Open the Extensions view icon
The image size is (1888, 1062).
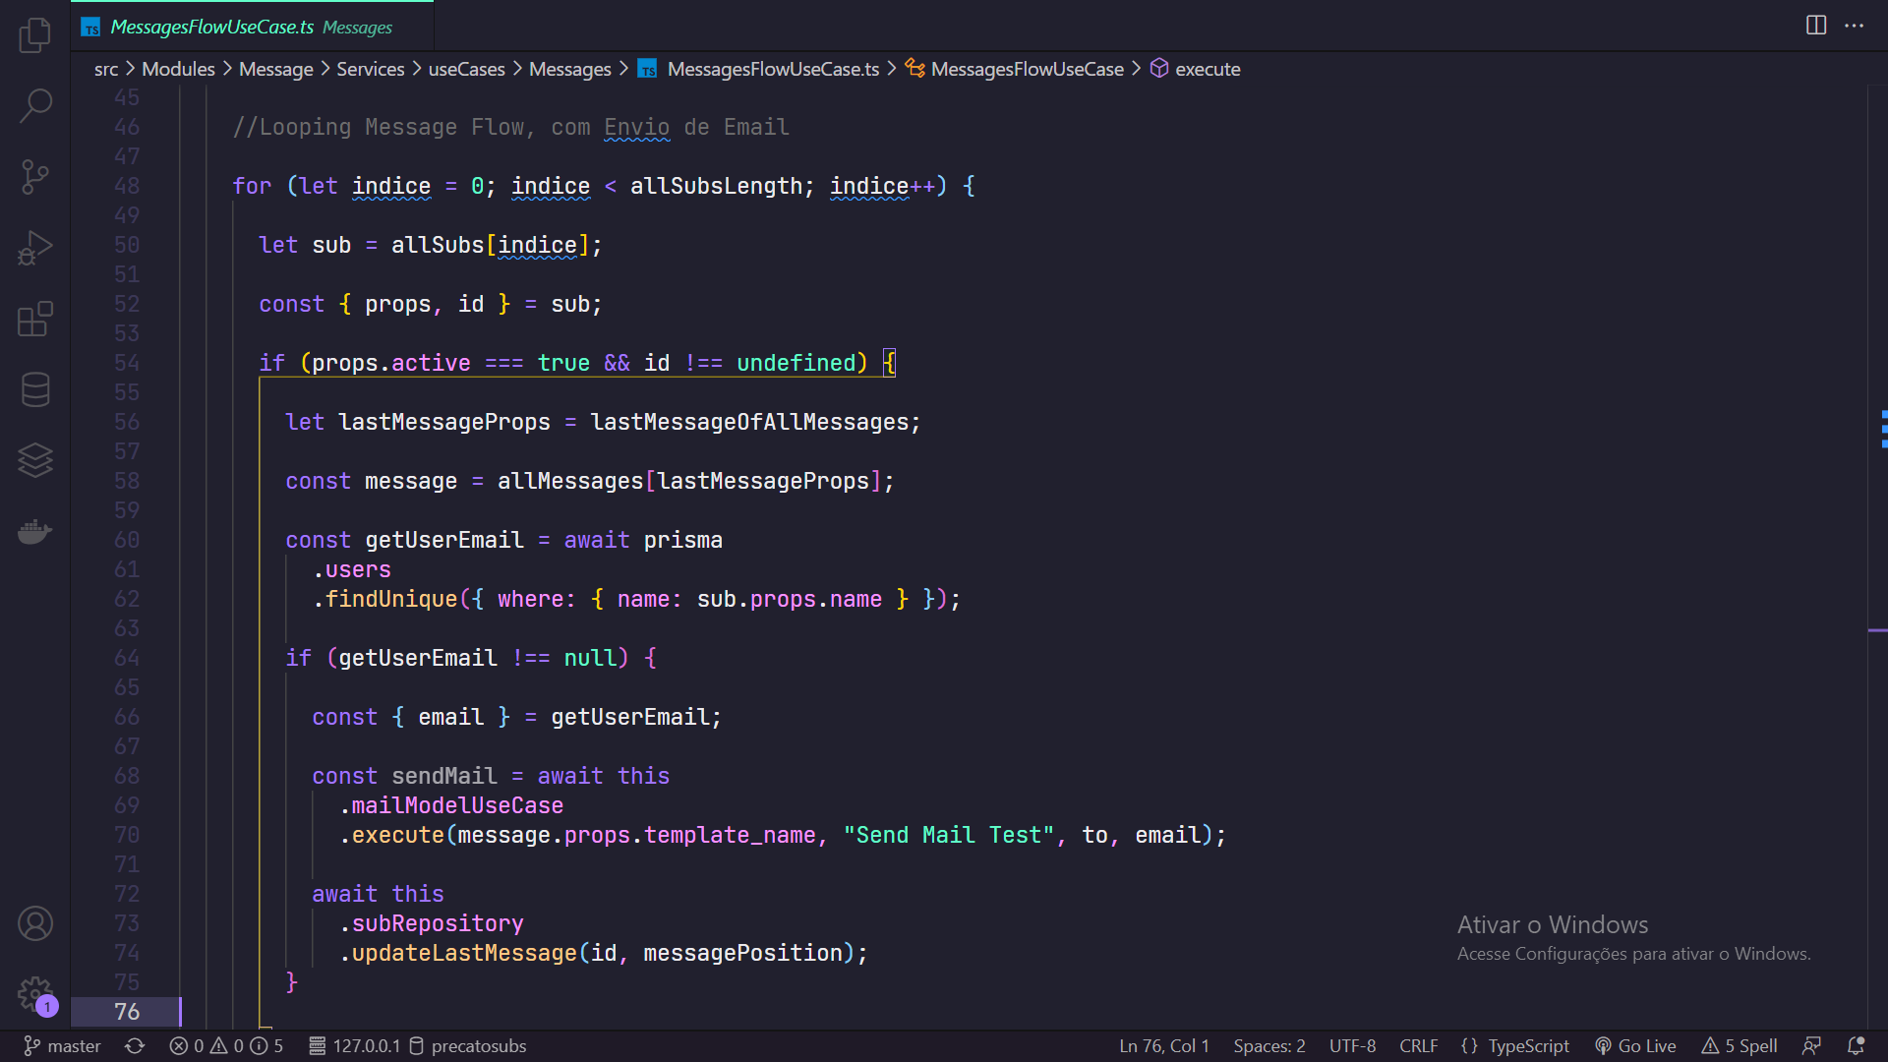(35, 319)
